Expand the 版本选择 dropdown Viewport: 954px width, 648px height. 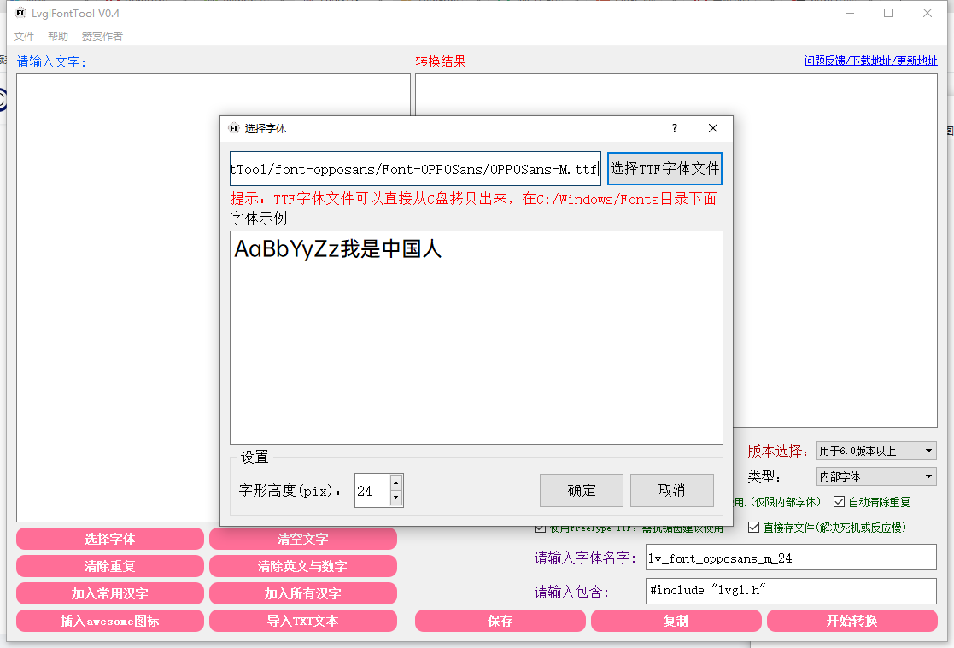pyautogui.click(x=876, y=451)
